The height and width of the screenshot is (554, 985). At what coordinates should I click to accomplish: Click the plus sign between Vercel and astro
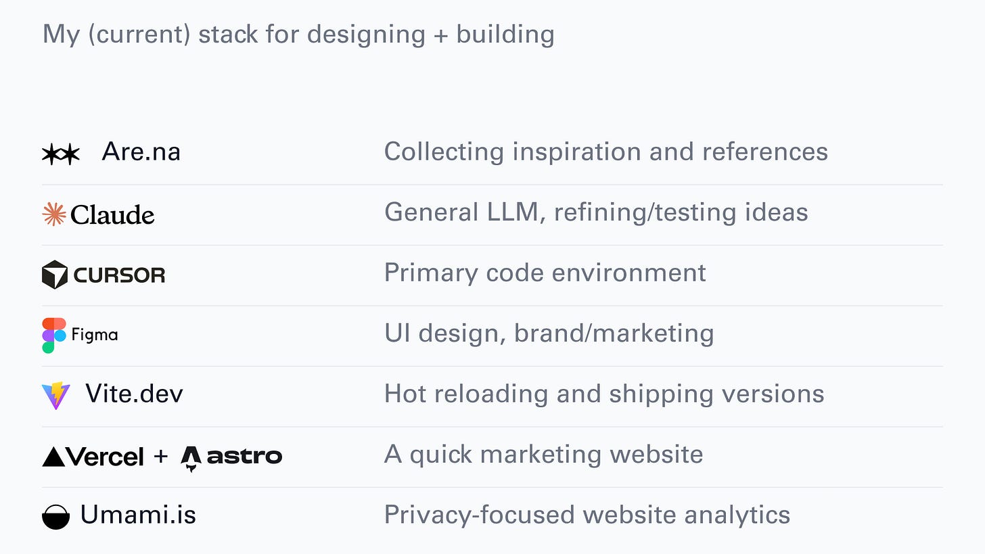click(160, 457)
